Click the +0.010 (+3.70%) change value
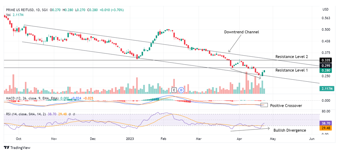Viewport: 343px width, 157px height. pyautogui.click(x=111, y=10)
